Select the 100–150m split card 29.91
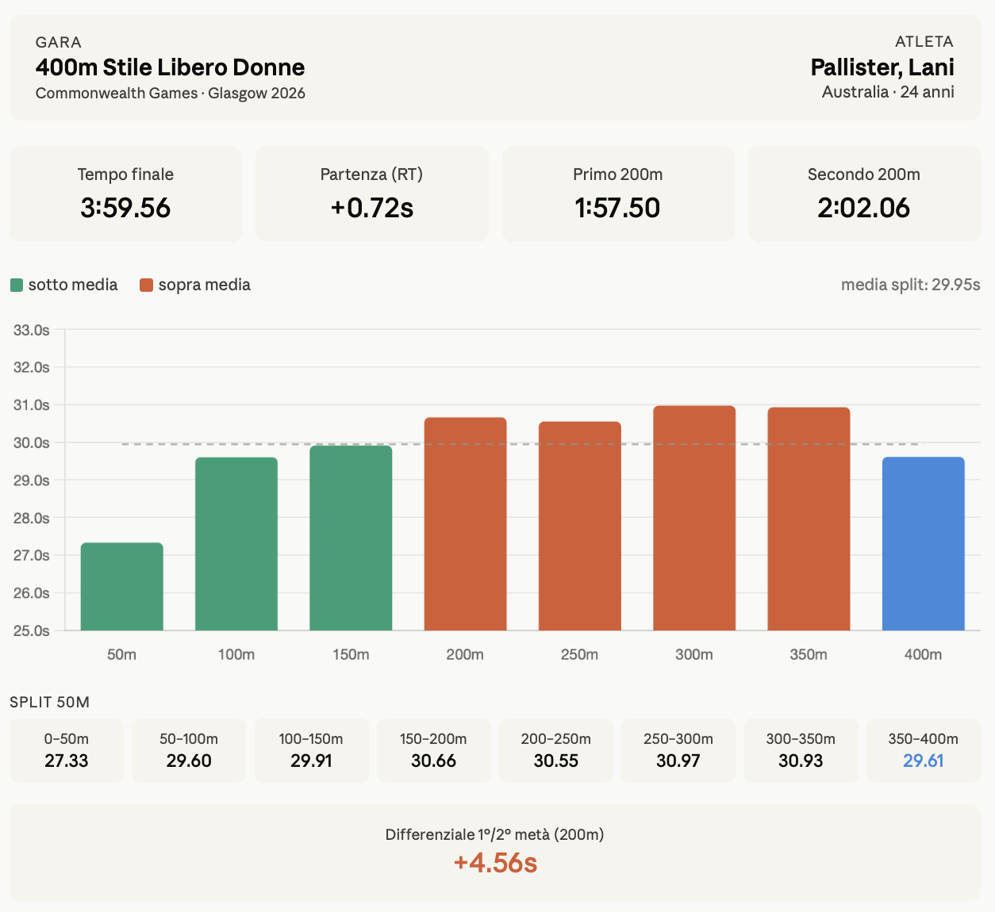 [x=311, y=750]
